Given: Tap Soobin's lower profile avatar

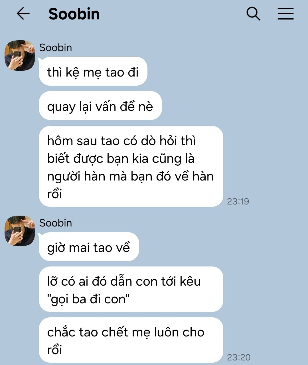Looking at the screenshot, I should point(20,231).
